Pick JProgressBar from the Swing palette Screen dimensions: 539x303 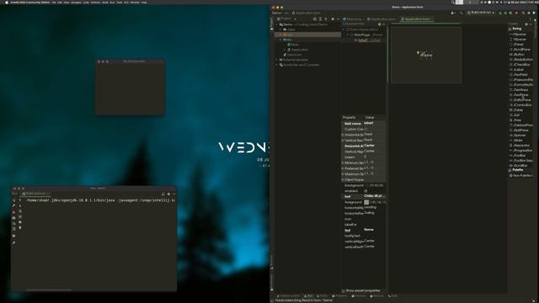click(521, 151)
